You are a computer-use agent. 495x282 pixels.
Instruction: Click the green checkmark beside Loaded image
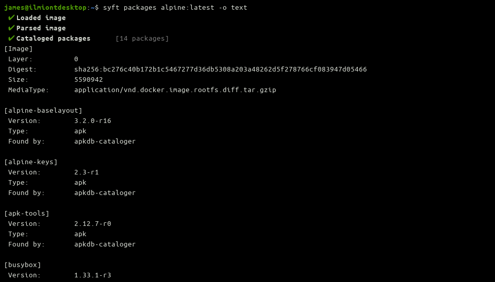point(11,18)
